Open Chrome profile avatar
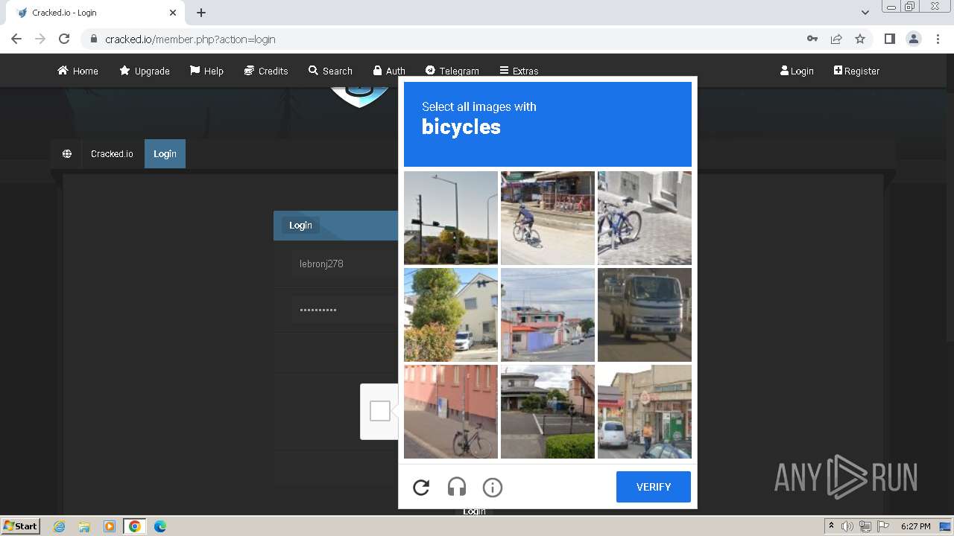The height and width of the screenshot is (536, 954). pyautogui.click(x=913, y=39)
